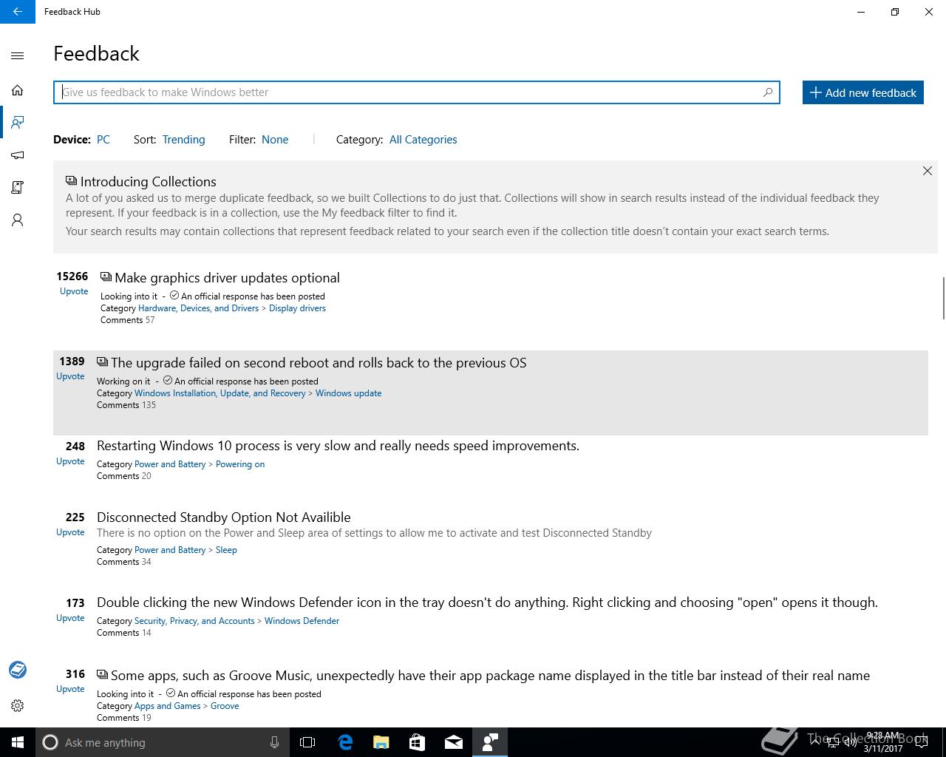Screen dimensions: 946x757
Task: Open 'The upgrade failed on second reboot' feedback
Action: pyautogui.click(x=319, y=363)
